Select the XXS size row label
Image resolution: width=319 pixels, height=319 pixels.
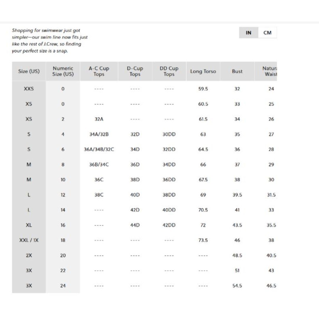click(x=29, y=89)
